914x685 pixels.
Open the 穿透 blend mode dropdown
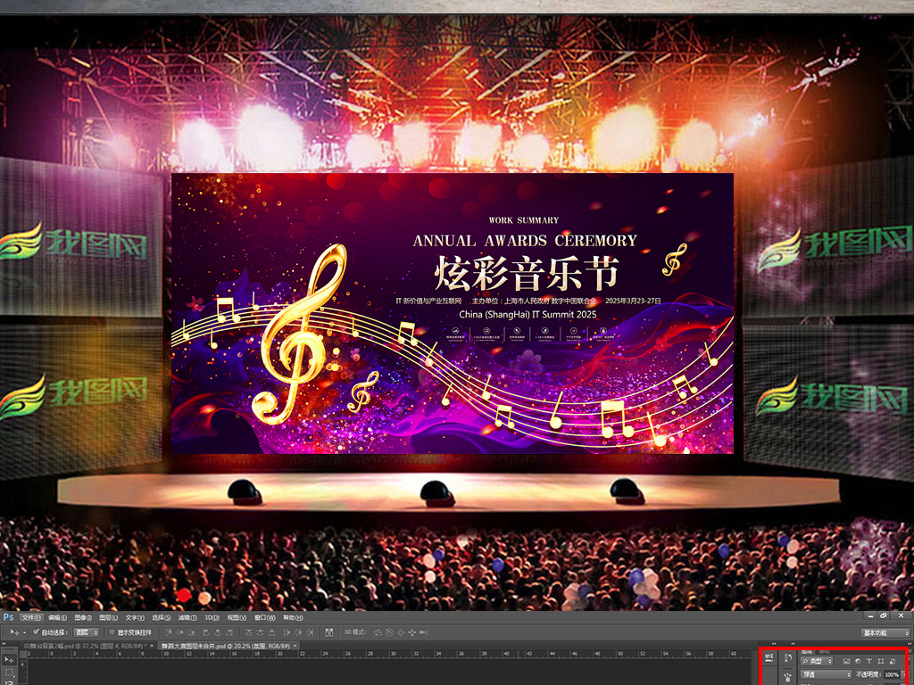[827, 674]
